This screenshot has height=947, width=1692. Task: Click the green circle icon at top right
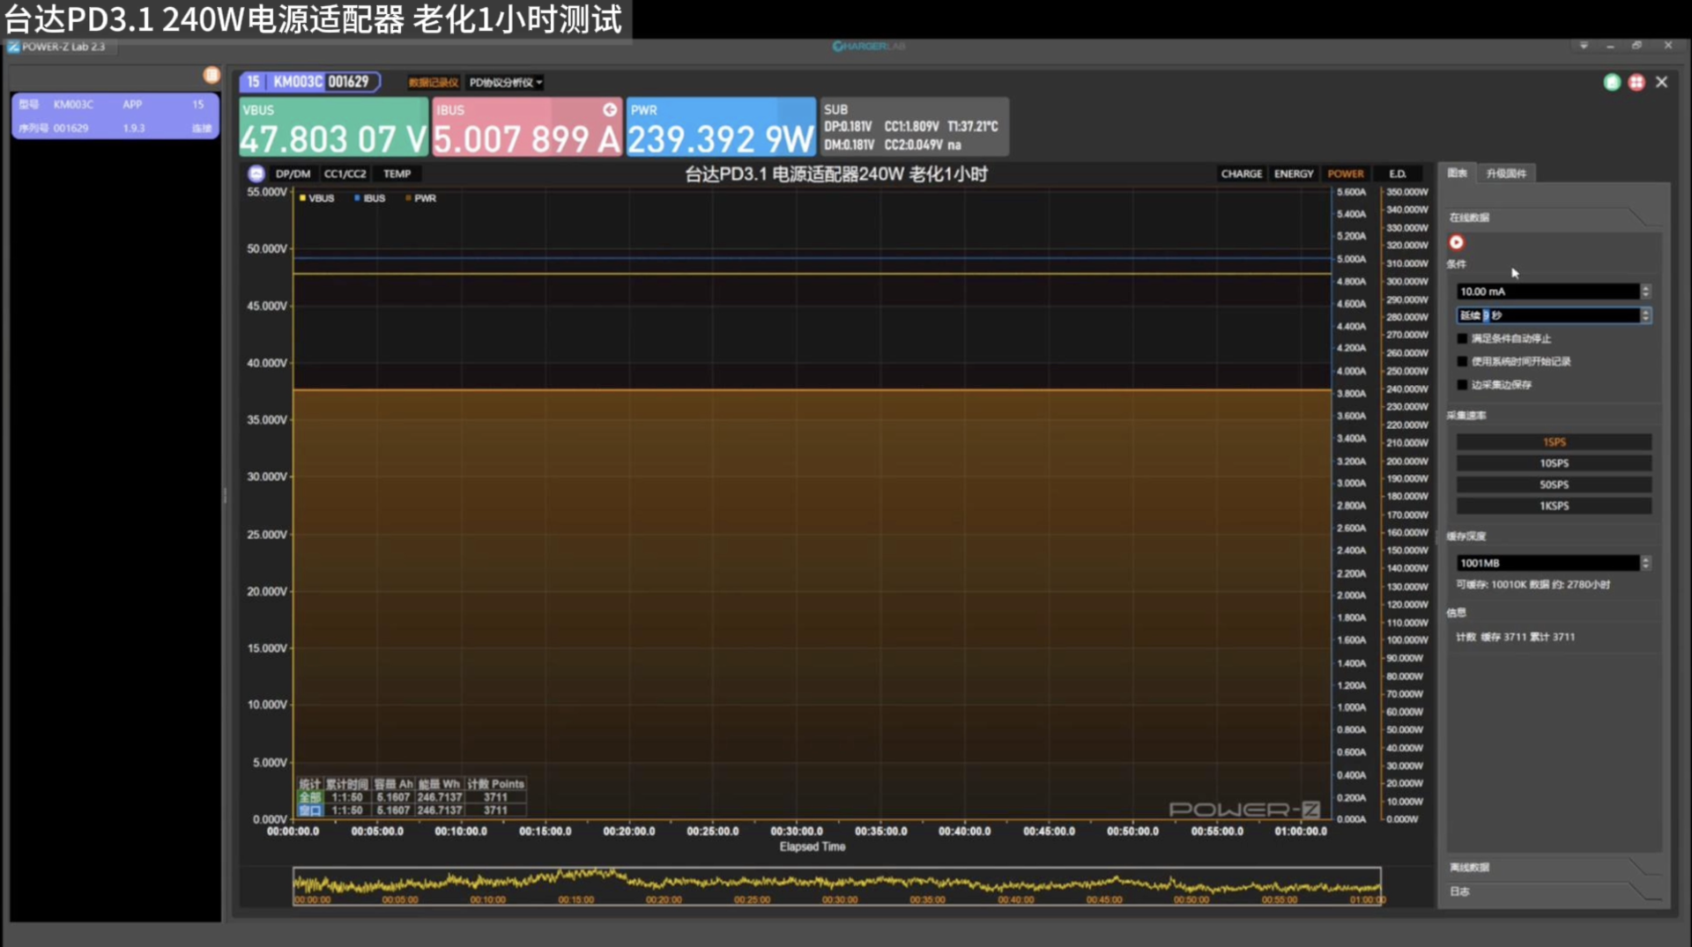[1612, 82]
